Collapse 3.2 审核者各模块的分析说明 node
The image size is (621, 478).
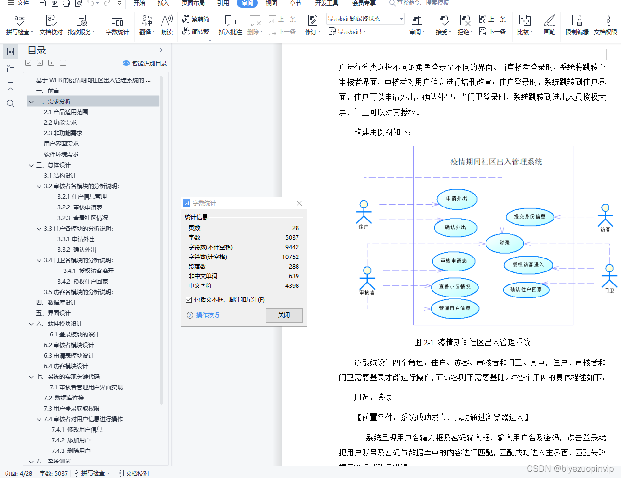coord(39,186)
